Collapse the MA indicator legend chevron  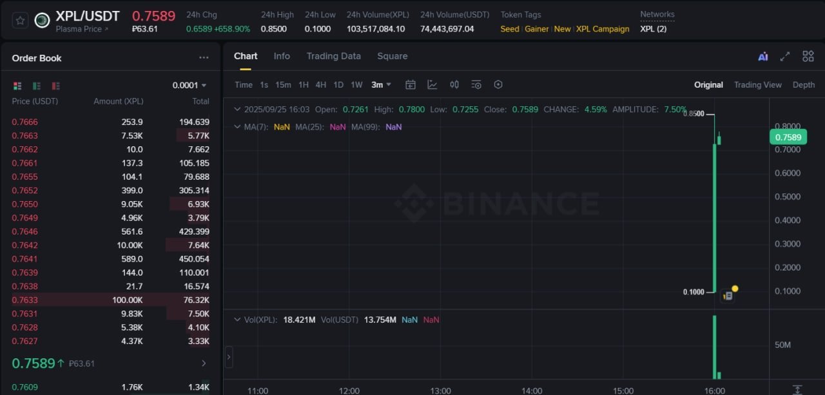coord(237,127)
